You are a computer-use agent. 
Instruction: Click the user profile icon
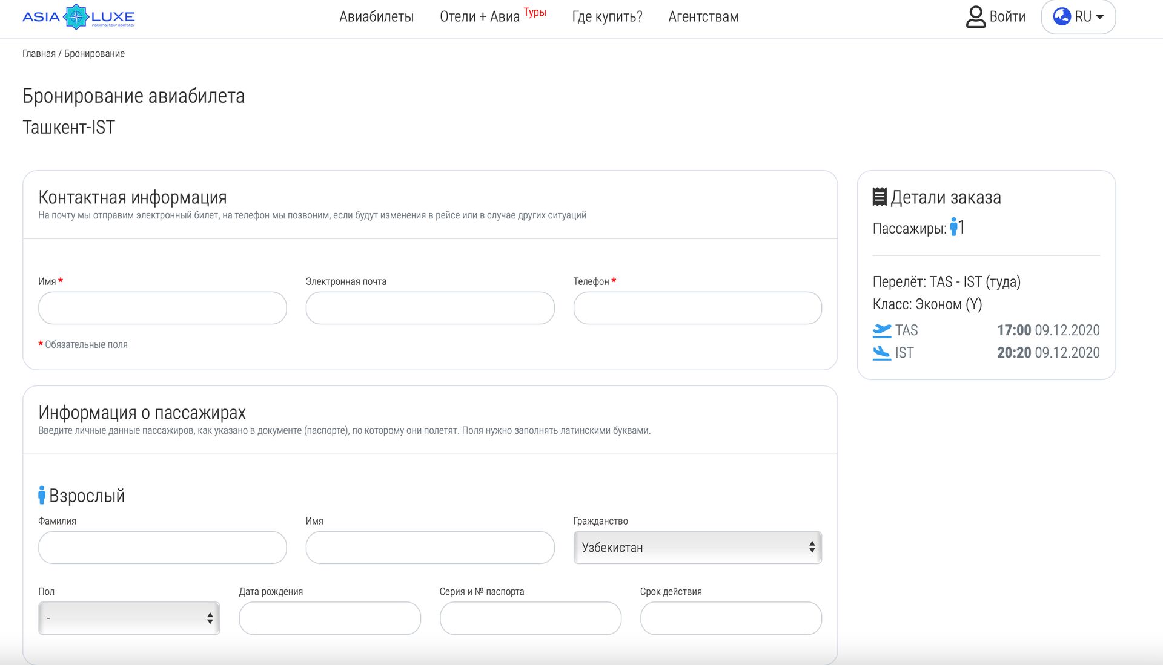(975, 17)
